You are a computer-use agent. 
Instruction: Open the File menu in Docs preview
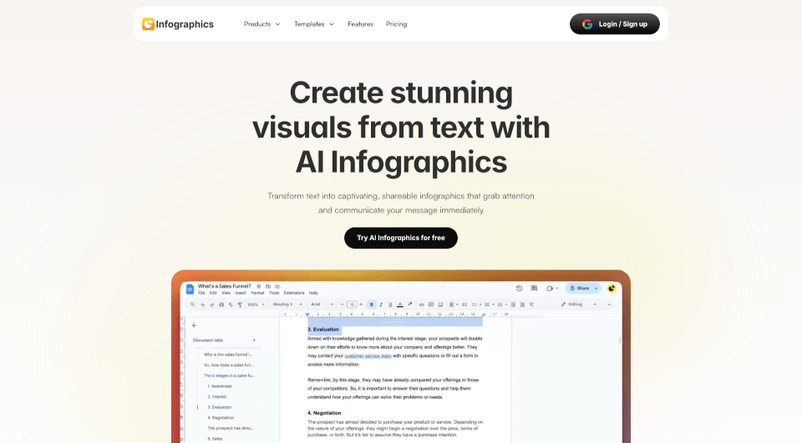click(x=201, y=293)
